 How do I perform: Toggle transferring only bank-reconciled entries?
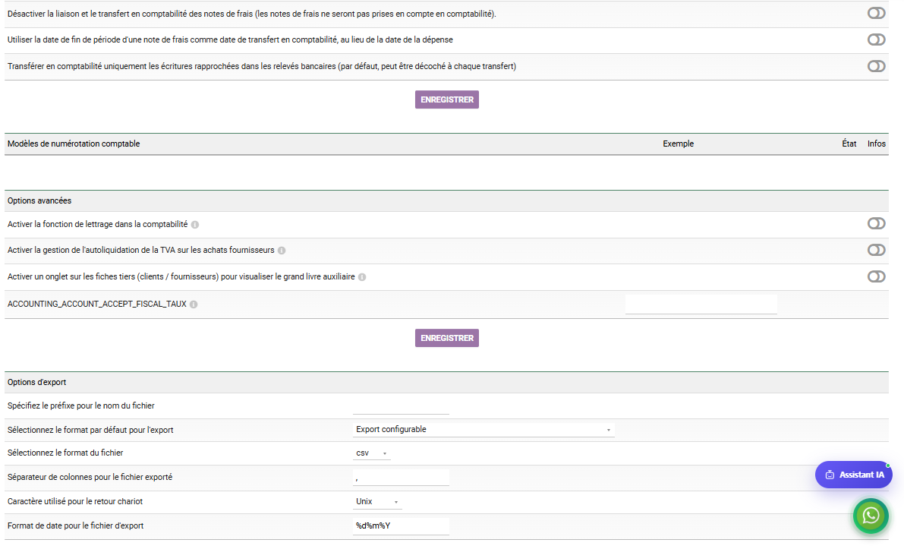(x=876, y=66)
